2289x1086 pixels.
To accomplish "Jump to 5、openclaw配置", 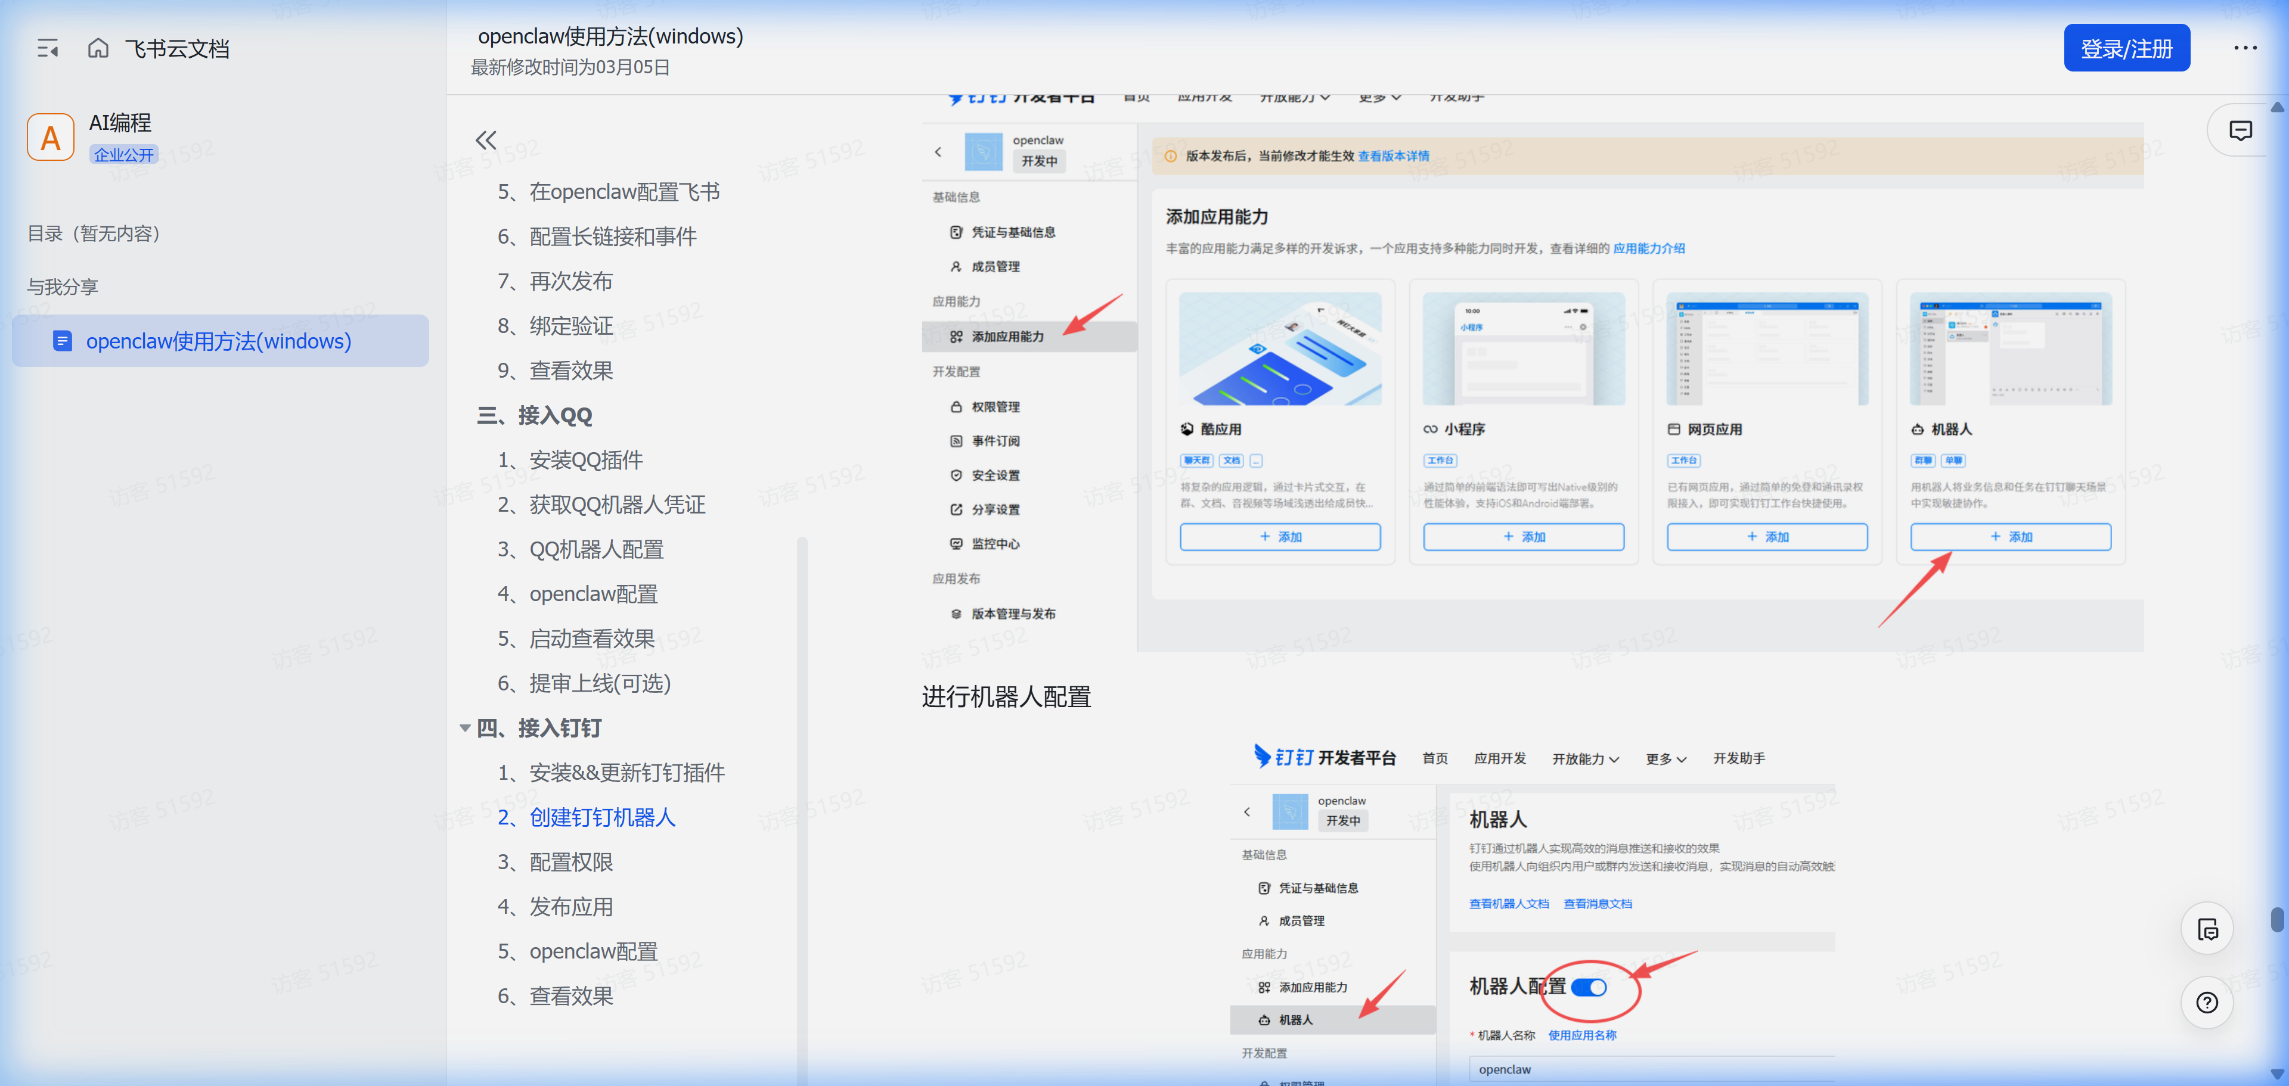I will click(x=578, y=951).
